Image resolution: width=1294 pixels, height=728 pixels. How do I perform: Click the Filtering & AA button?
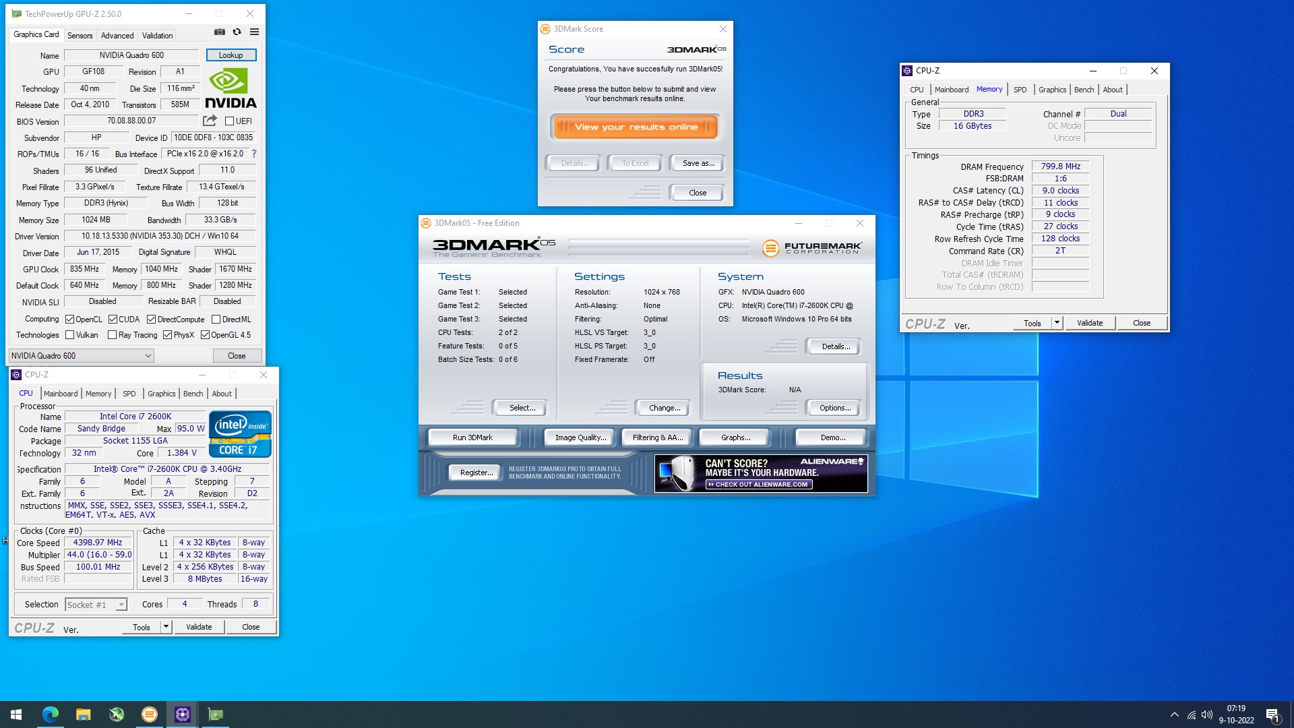[657, 437]
